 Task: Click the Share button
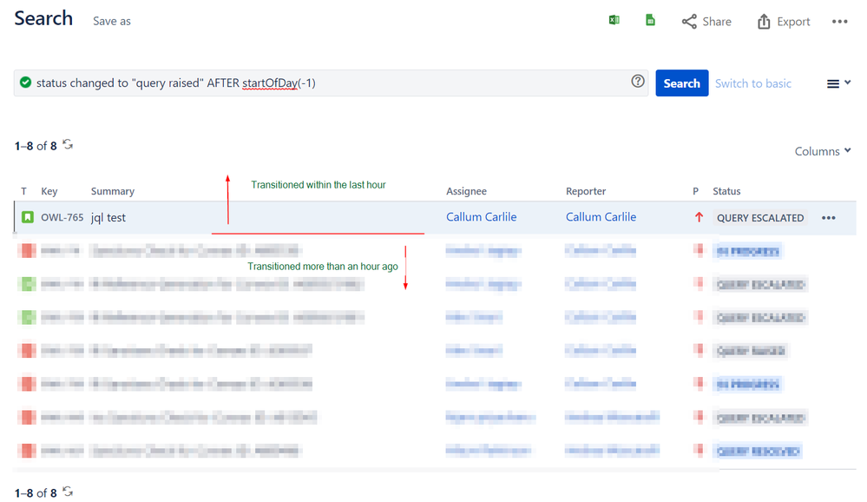pyautogui.click(x=706, y=22)
